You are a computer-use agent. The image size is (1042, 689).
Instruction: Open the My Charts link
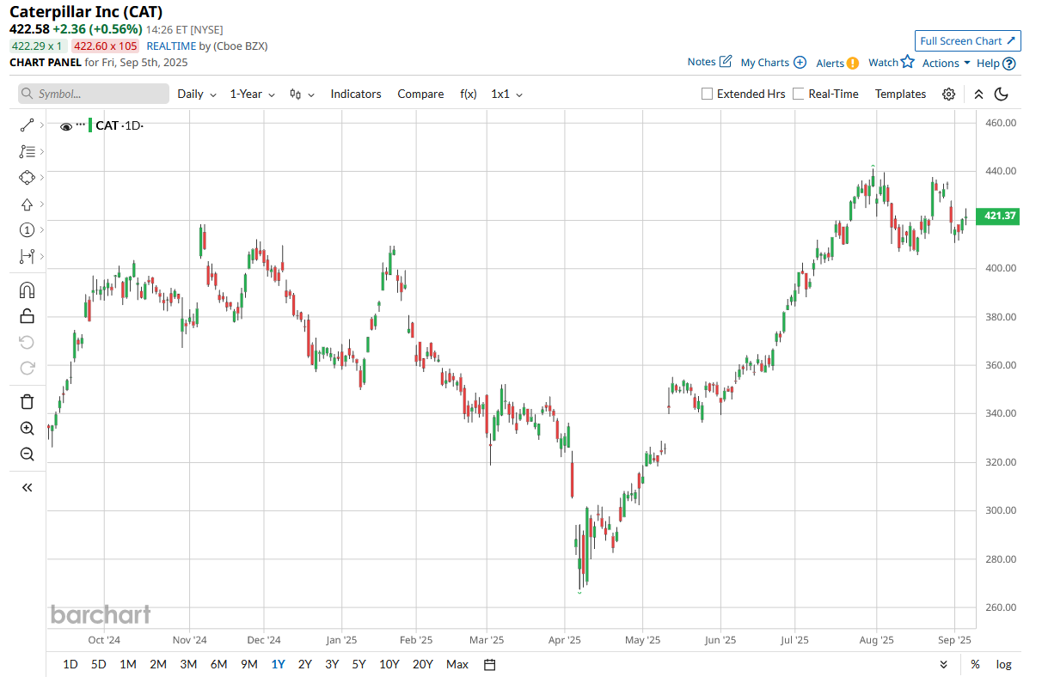764,63
